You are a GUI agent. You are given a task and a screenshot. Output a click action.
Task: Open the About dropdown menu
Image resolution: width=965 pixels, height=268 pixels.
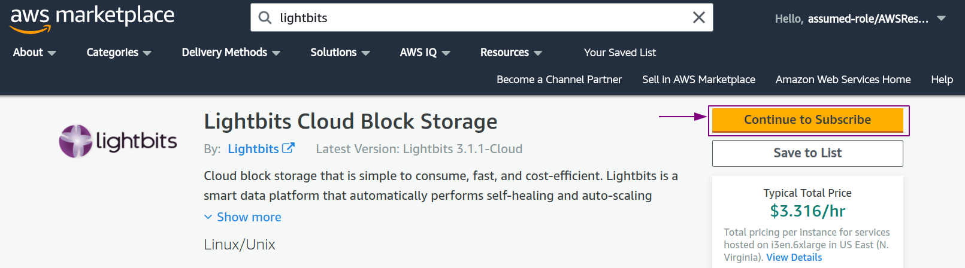[34, 53]
